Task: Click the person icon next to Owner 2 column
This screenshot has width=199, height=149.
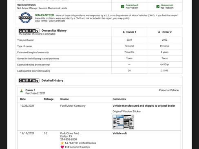Action: tap(159, 32)
